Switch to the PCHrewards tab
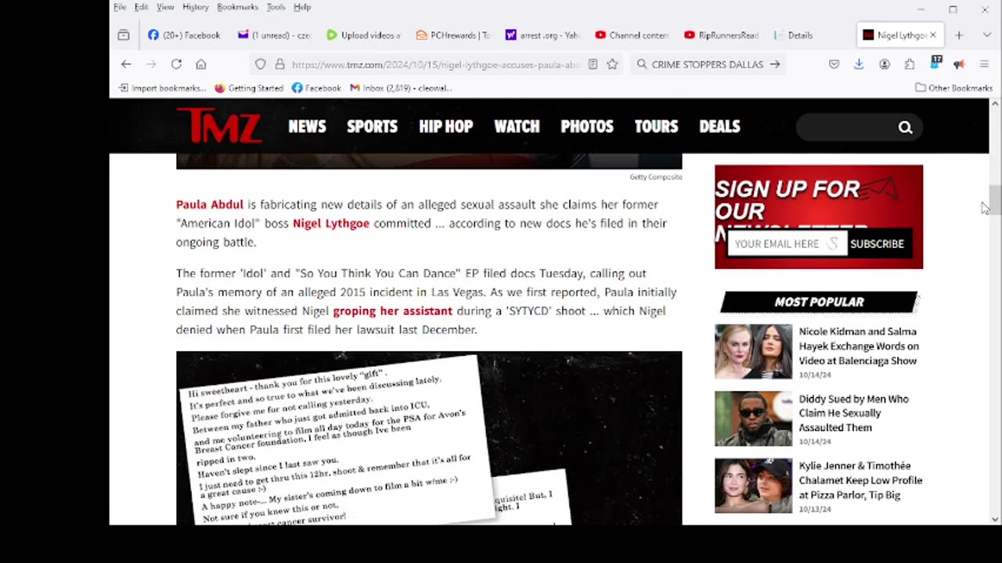The height and width of the screenshot is (563, 1002). coord(453,35)
